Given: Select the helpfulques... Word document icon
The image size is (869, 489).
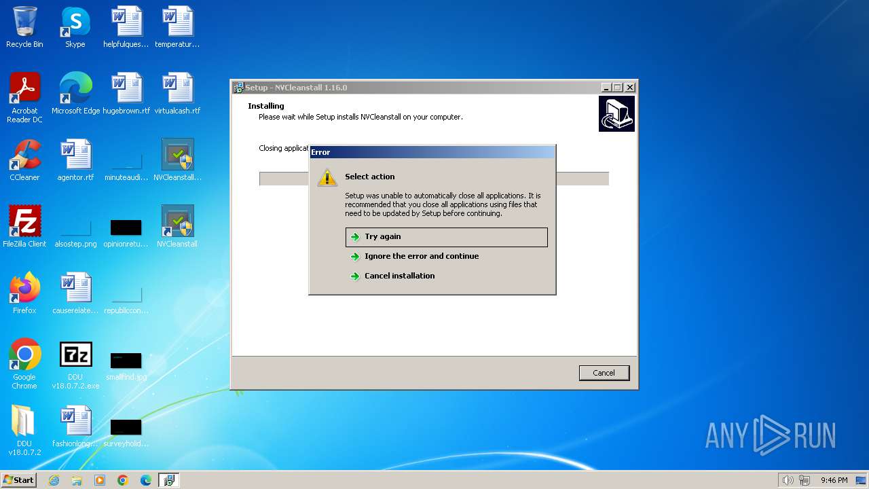Looking at the screenshot, I should click(126, 27).
